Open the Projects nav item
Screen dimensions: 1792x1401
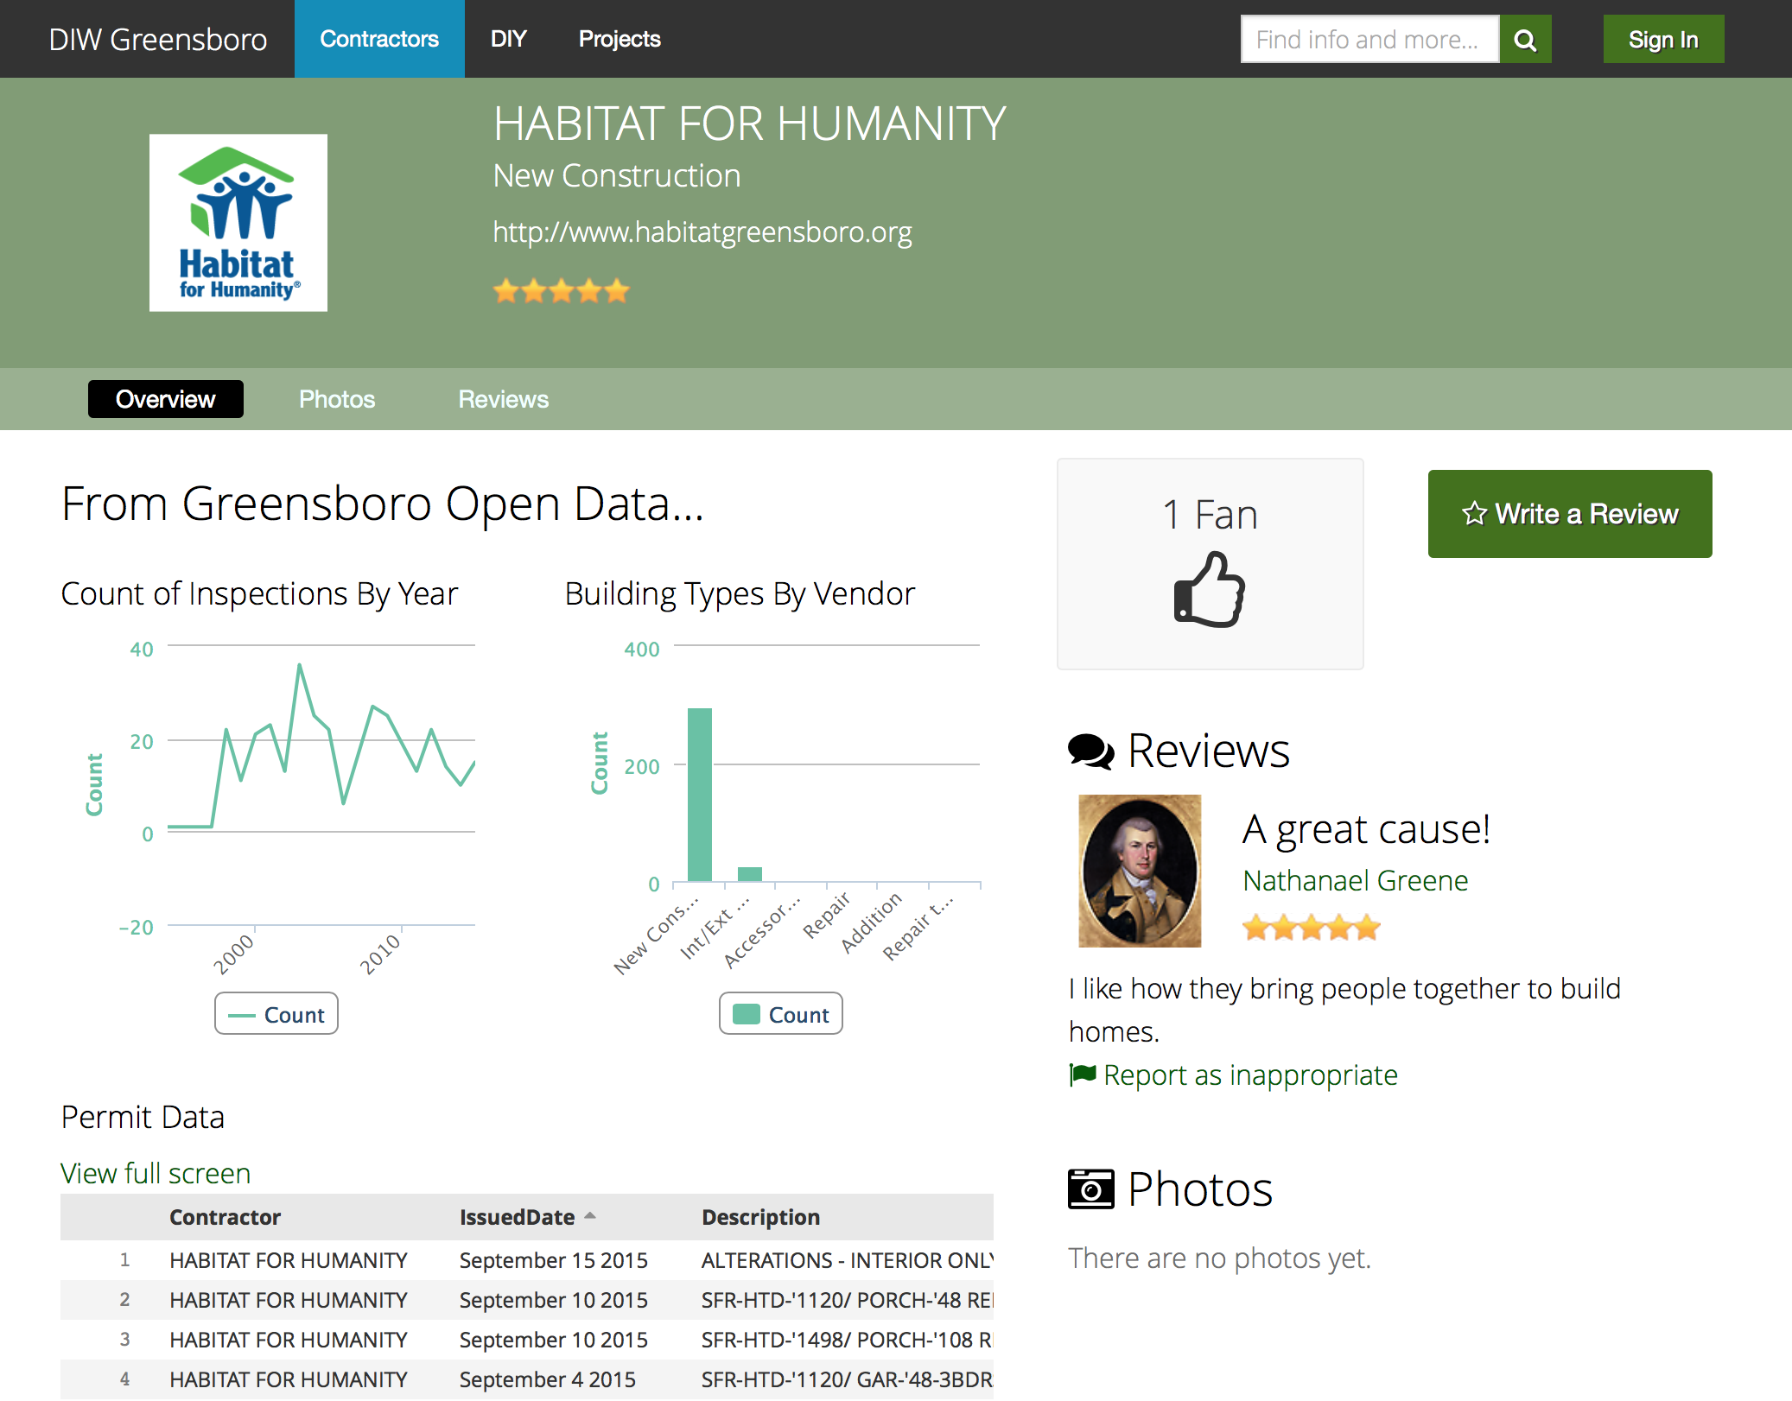tap(620, 39)
